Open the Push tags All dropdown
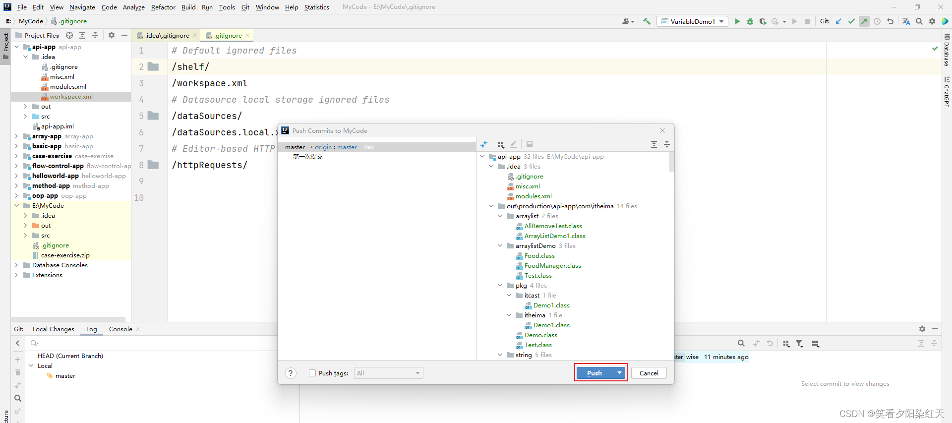The height and width of the screenshot is (423, 952). point(389,373)
